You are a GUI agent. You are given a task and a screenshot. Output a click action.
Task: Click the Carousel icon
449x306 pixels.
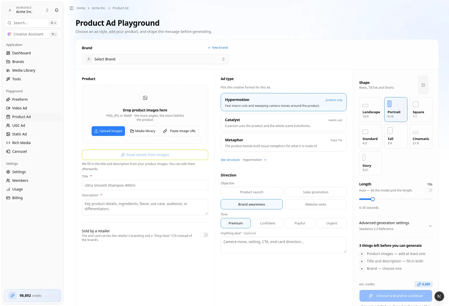pos(8,151)
